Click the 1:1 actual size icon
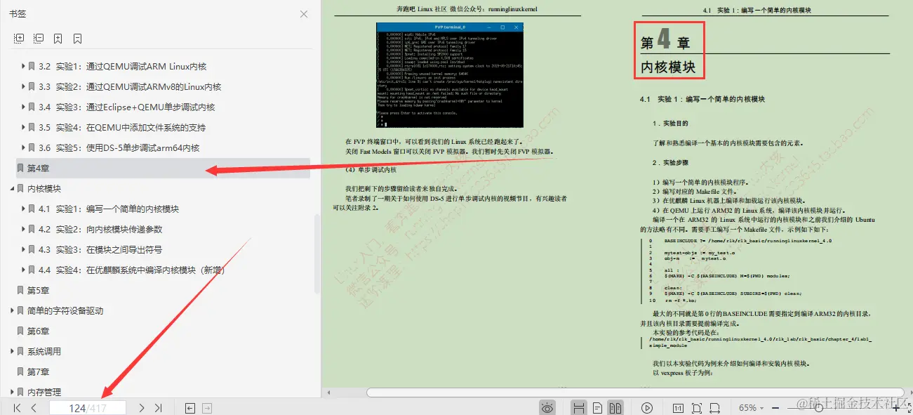This screenshot has height=415, width=913. click(679, 407)
